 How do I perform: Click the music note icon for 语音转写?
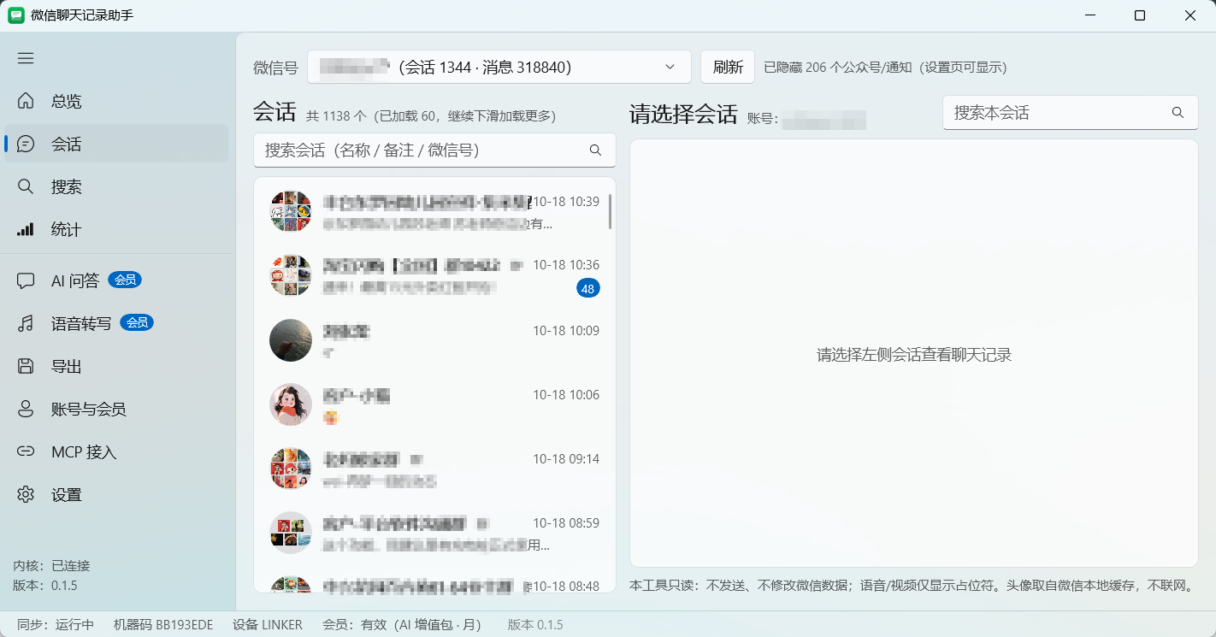coord(26,323)
